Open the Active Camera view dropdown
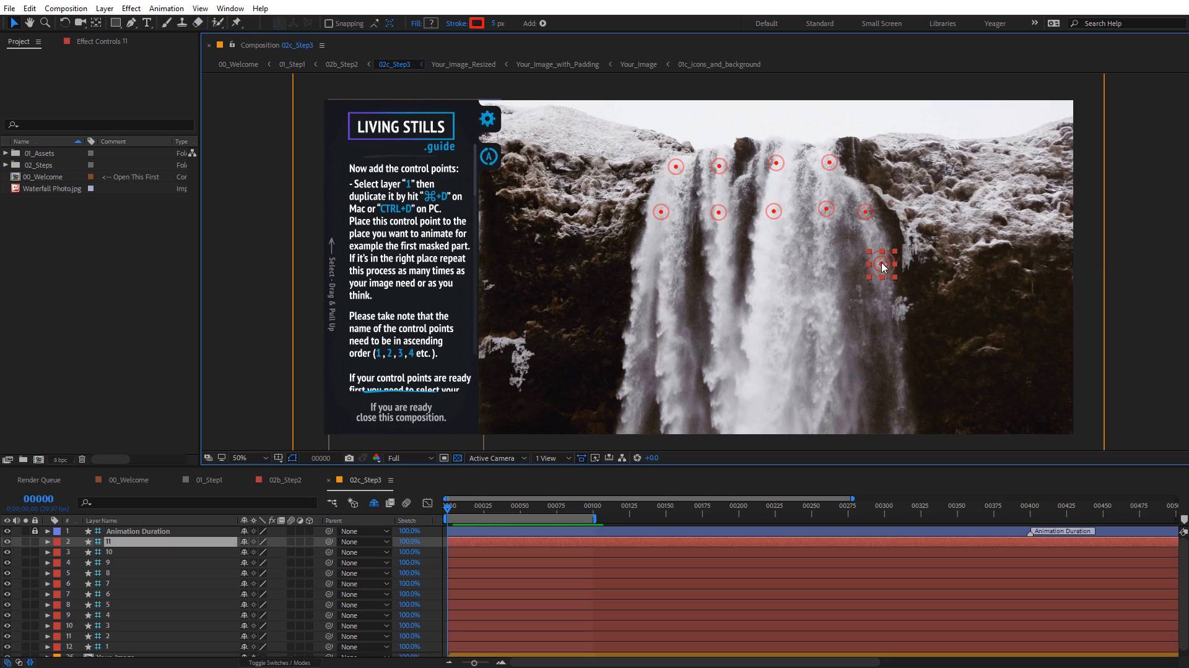This screenshot has height=668, width=1189. point(497,458)
